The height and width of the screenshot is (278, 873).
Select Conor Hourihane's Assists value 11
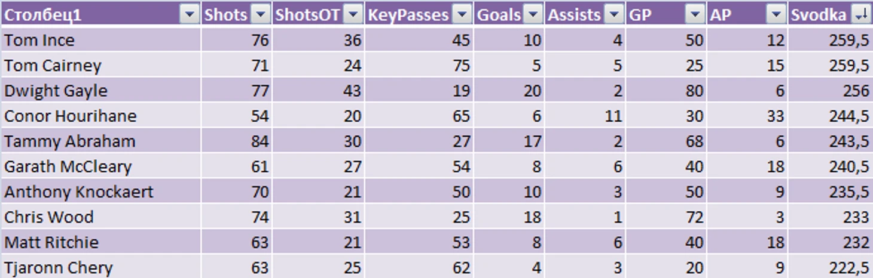click(585, 116)
